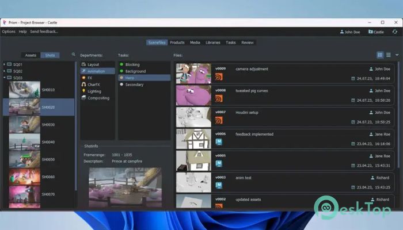Click the Shotinfo preview image
The image size is (403, 230).
(x=126, y=187)
